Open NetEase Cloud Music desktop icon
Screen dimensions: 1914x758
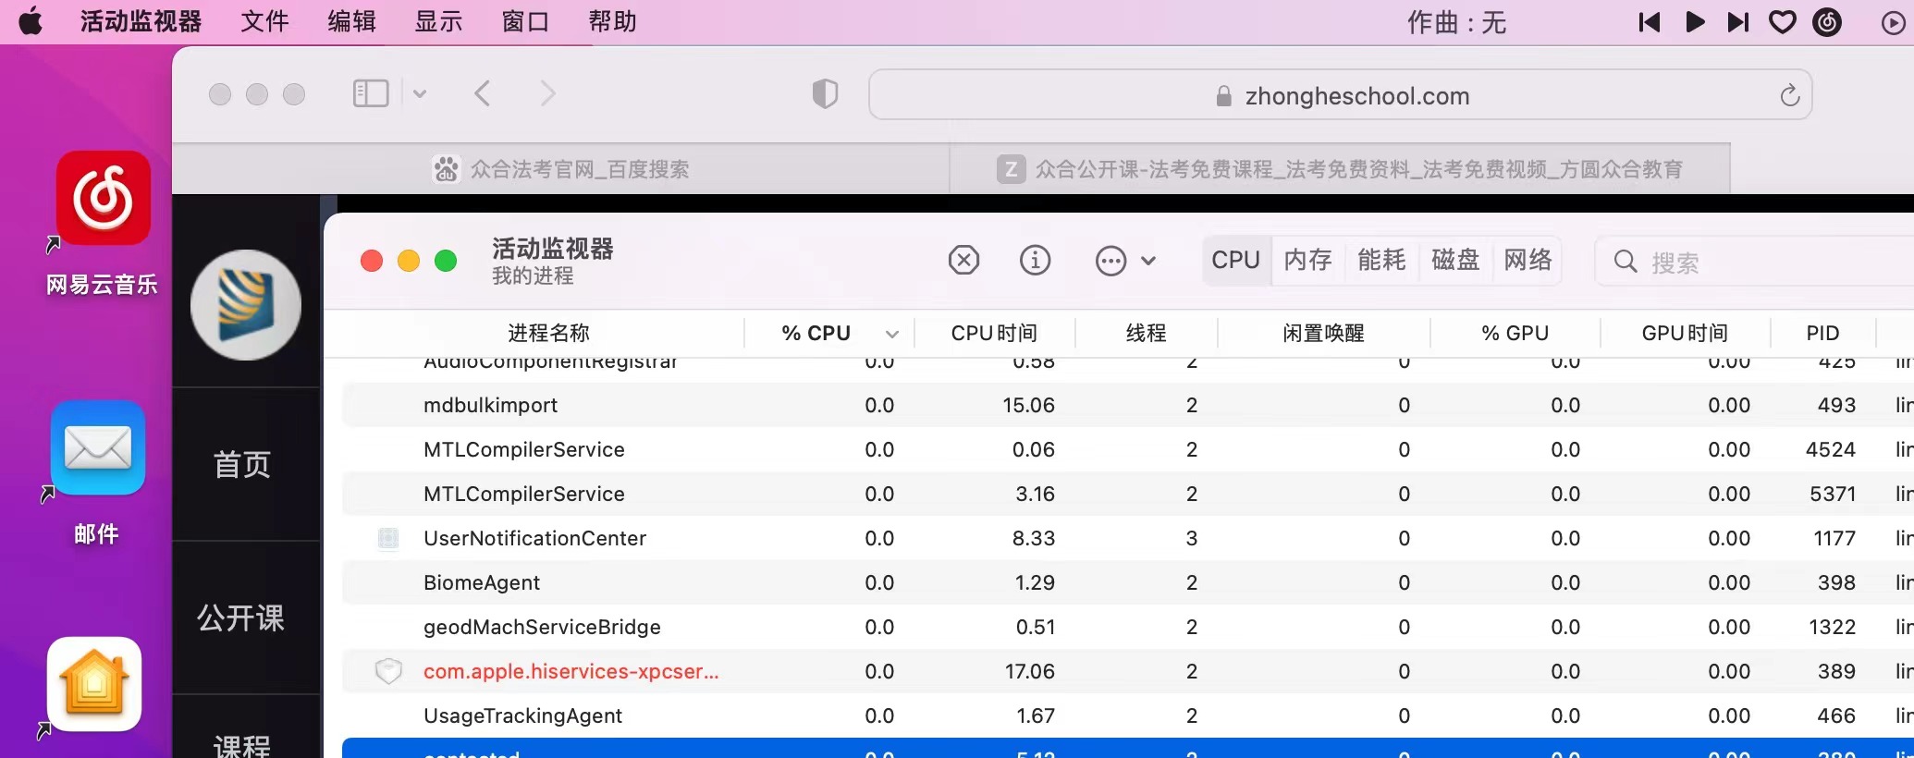pos(103,199)
